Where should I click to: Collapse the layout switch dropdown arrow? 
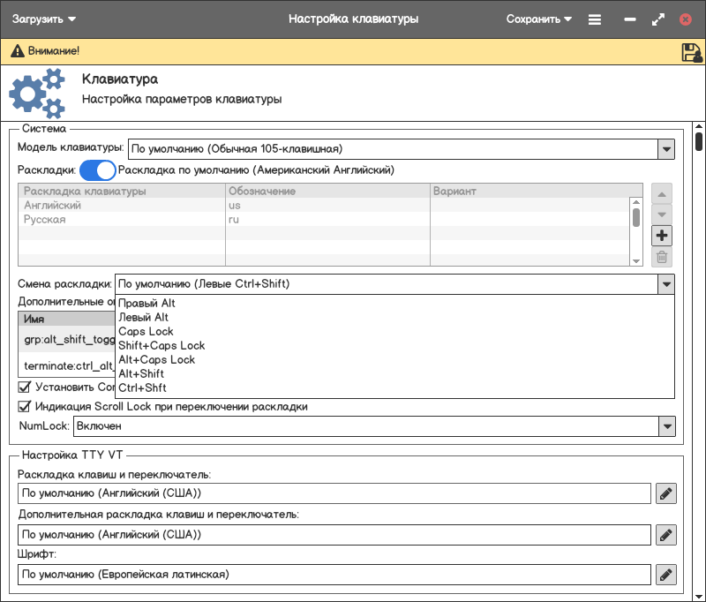(x=666, y=284)
